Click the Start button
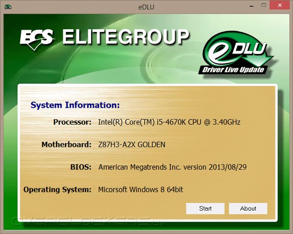293x234 pixels. (x=205, y=208)
